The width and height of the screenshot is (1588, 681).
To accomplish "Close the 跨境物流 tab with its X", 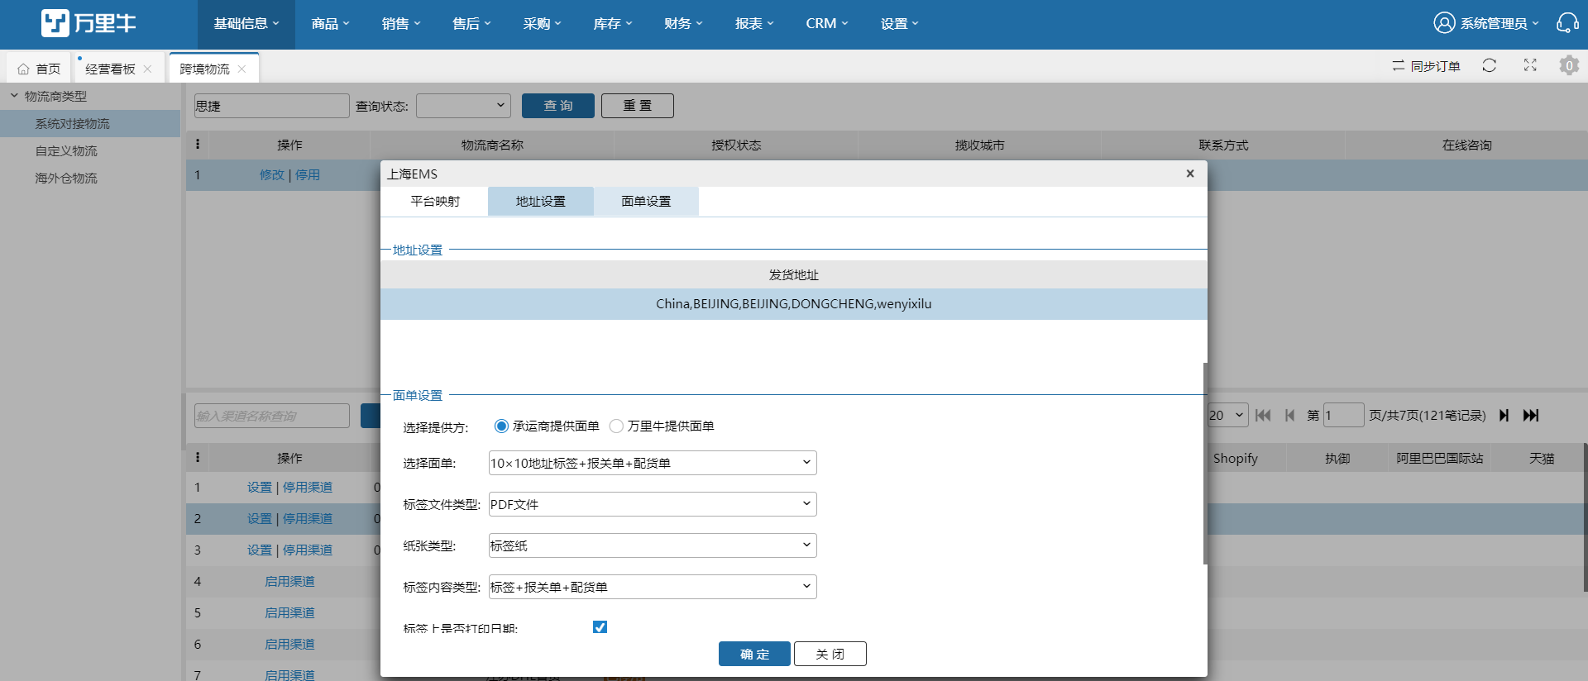I will click(x=242, y=69).
